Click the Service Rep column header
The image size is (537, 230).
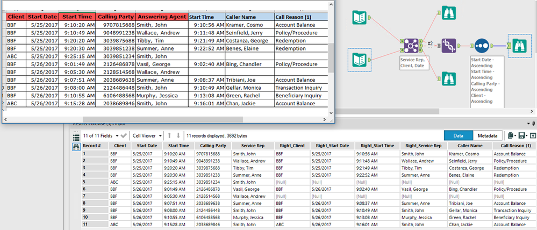[x=253, y=146]
